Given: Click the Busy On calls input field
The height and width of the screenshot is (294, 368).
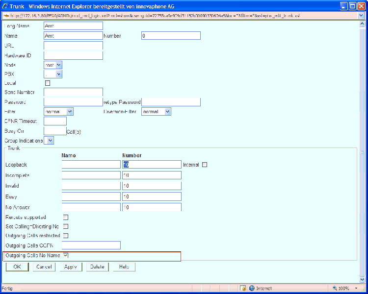Looking at the screenshot, I should click(x=55, y=131).
